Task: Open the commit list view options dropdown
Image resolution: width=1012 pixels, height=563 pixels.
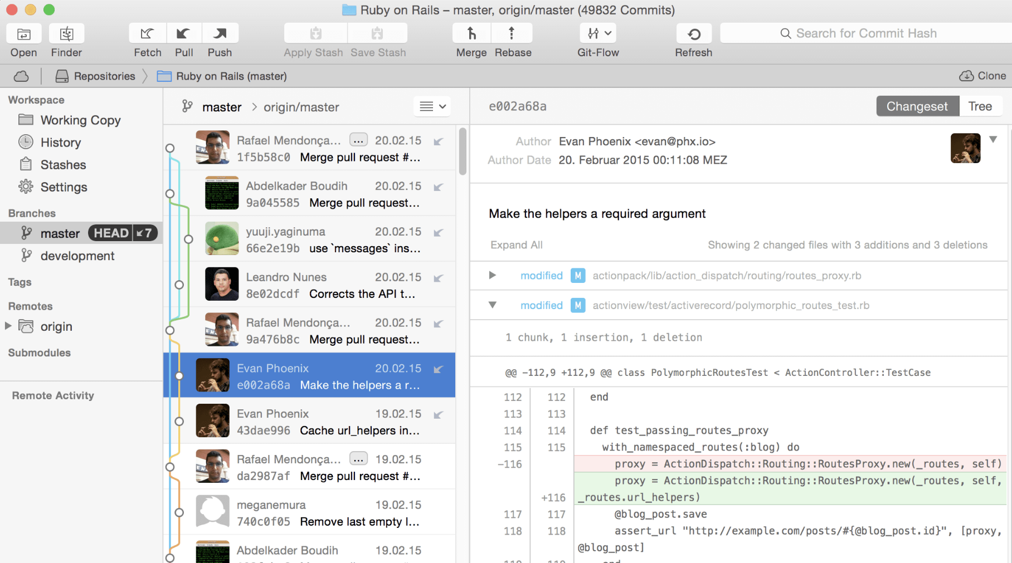Action: 432,106
